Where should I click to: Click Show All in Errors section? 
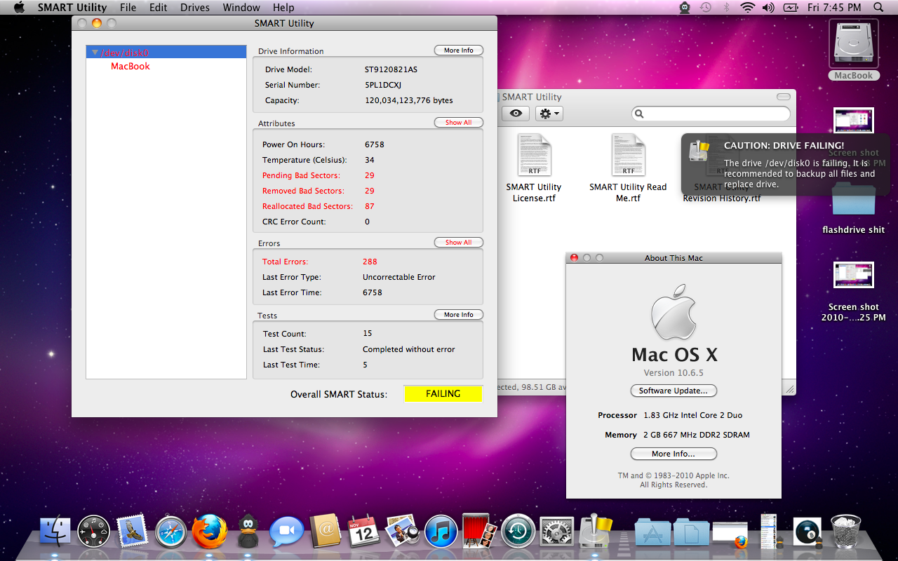coord(459,243)
